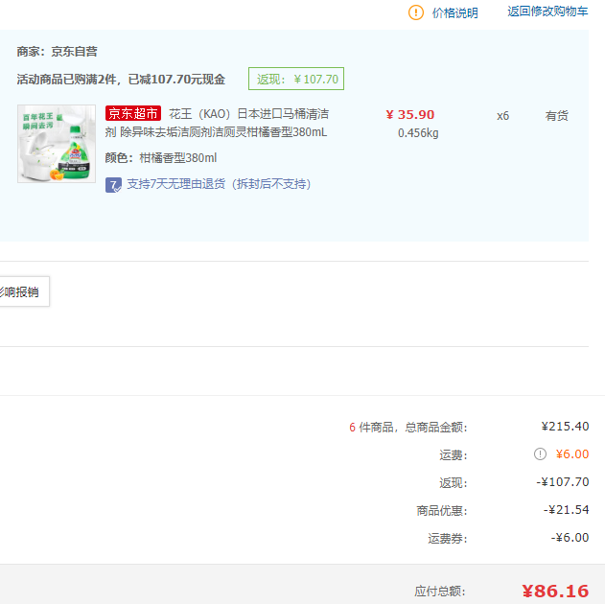Select 运费券 -¥6.00 amount
The image size is (605, 604).
coord(570,537)
